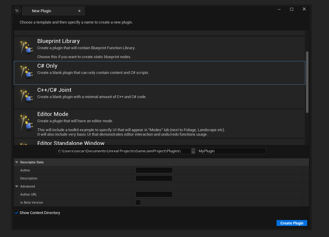Close the New Plugin tab
Viewport: 329px width, 237px height.
(x=79, y=11)
